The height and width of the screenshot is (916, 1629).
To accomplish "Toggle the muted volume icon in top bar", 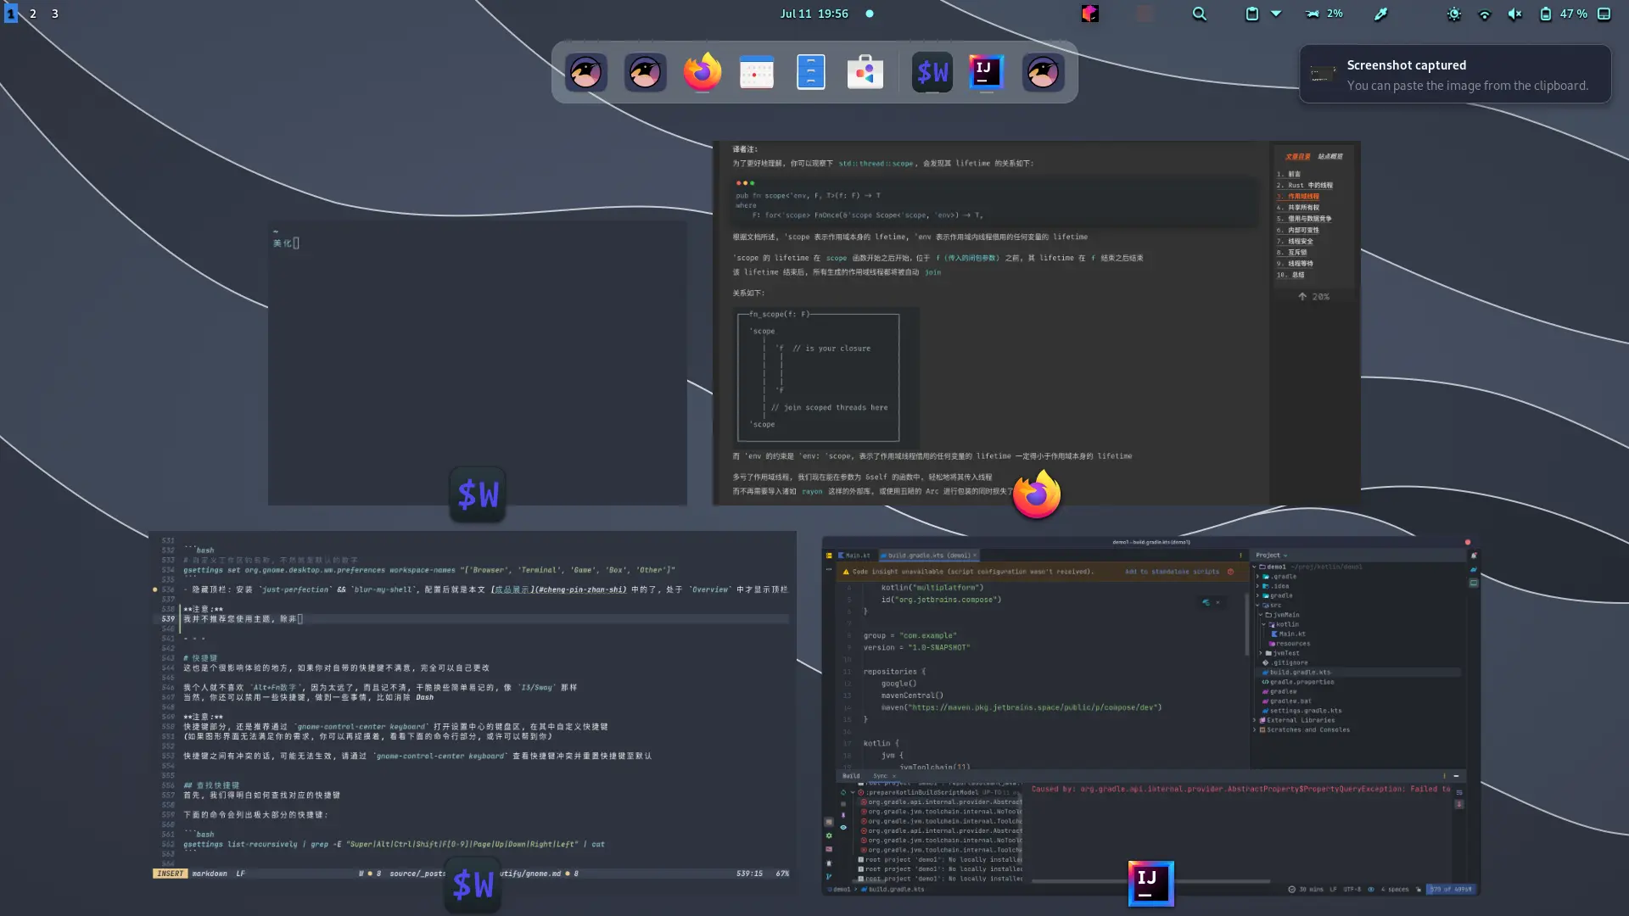I will click(1515, 14).
